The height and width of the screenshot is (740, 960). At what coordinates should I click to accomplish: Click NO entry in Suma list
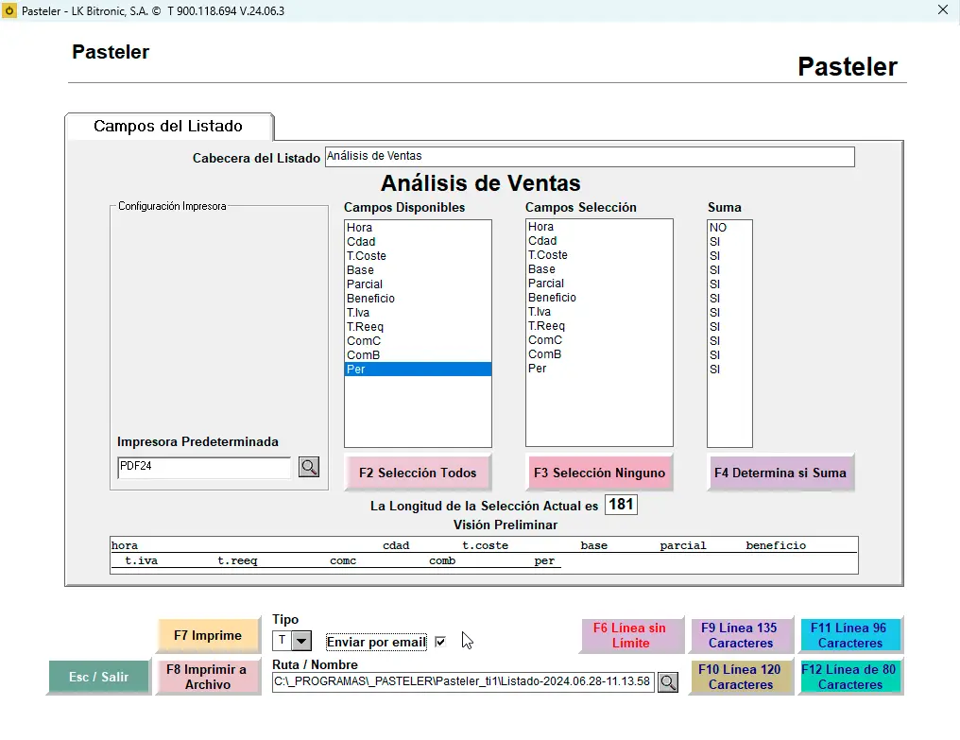click(x=729, y=227)
